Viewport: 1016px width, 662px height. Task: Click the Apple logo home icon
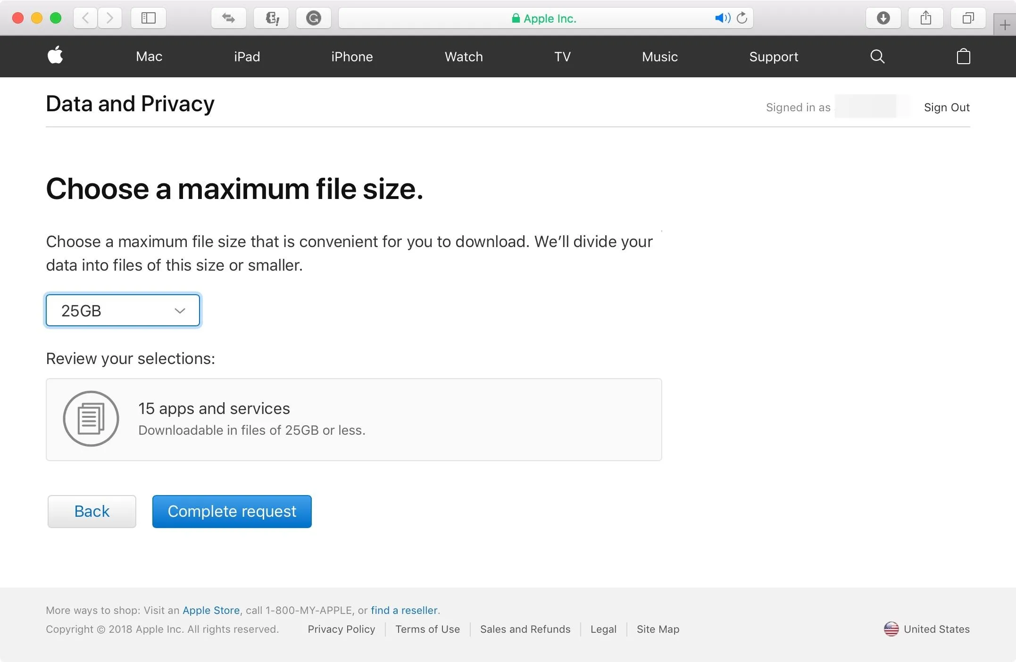point(55,56)
